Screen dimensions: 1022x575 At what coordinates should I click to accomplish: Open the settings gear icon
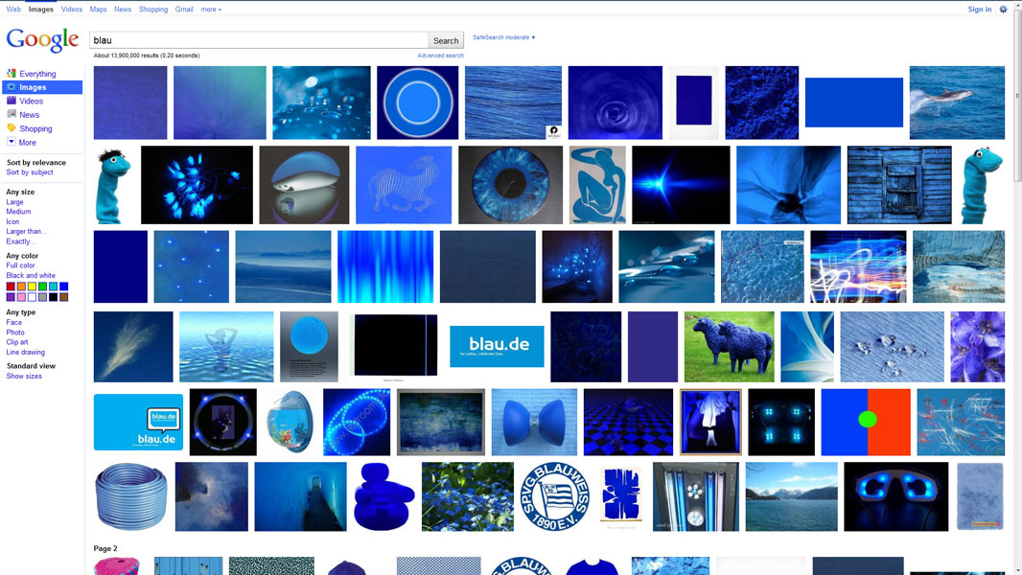(1004, 10)
